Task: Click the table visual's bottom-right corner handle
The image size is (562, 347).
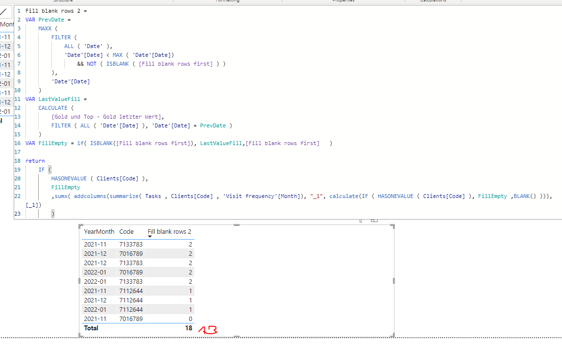Action: pyautogui.click(x=392, y=335)
